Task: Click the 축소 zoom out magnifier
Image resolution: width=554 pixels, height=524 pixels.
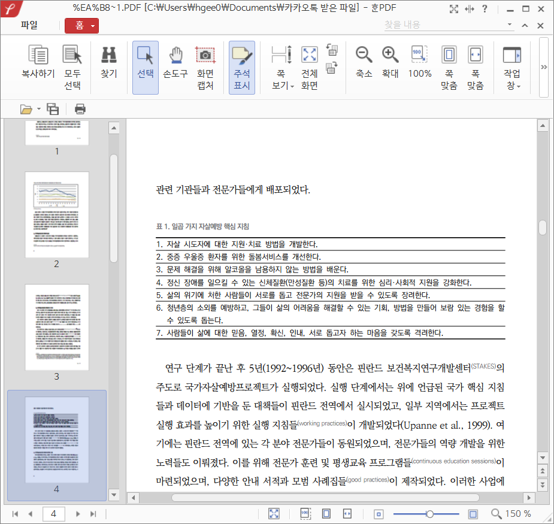Action: (x=364, y=63)
